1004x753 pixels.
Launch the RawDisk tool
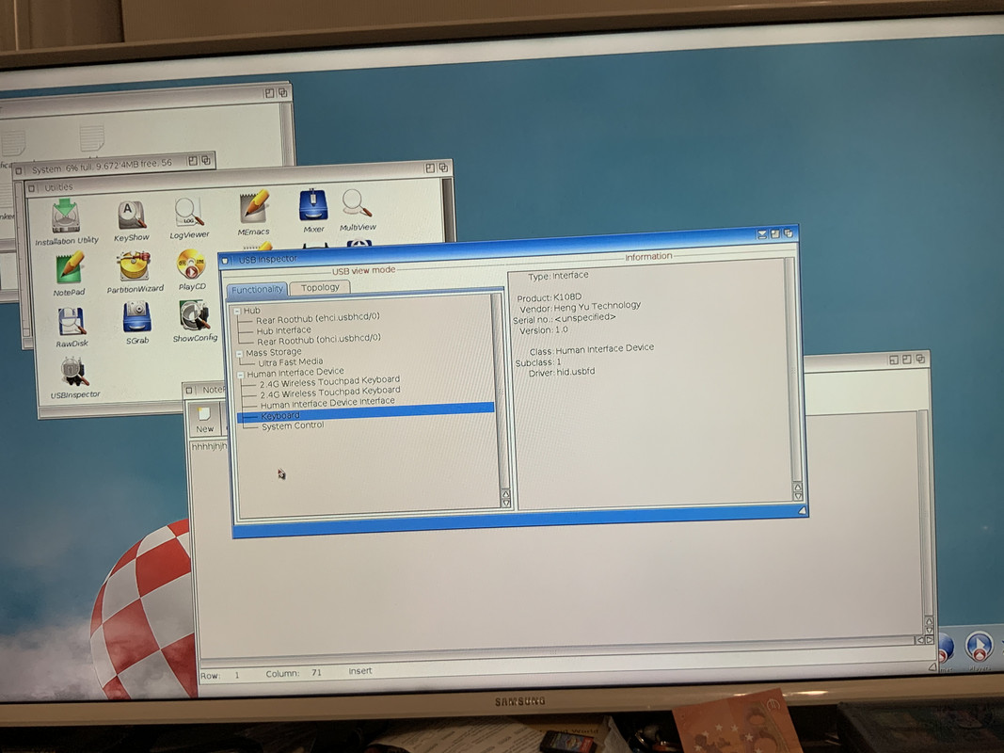72,328
